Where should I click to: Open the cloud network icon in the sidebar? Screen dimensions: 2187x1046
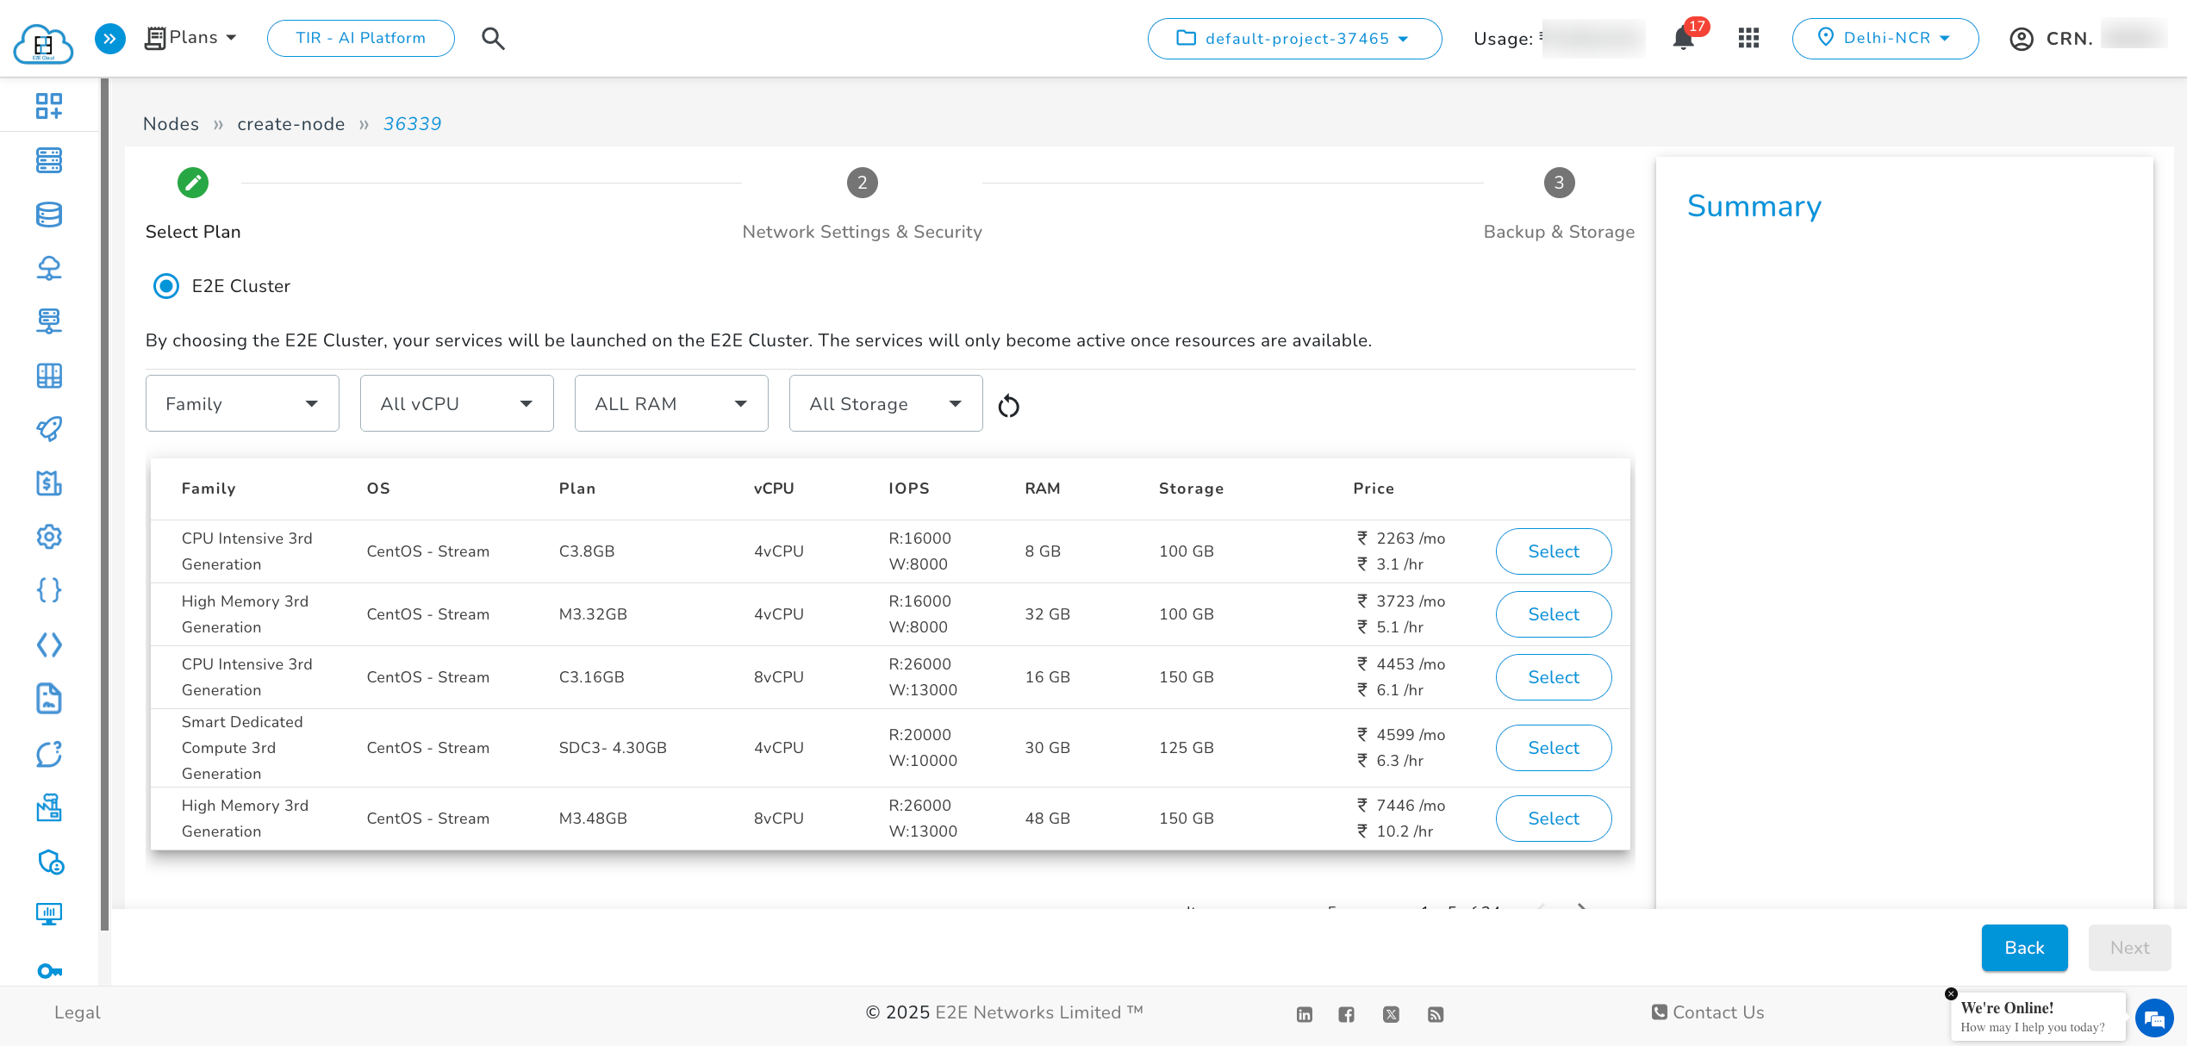click(49, 268)
